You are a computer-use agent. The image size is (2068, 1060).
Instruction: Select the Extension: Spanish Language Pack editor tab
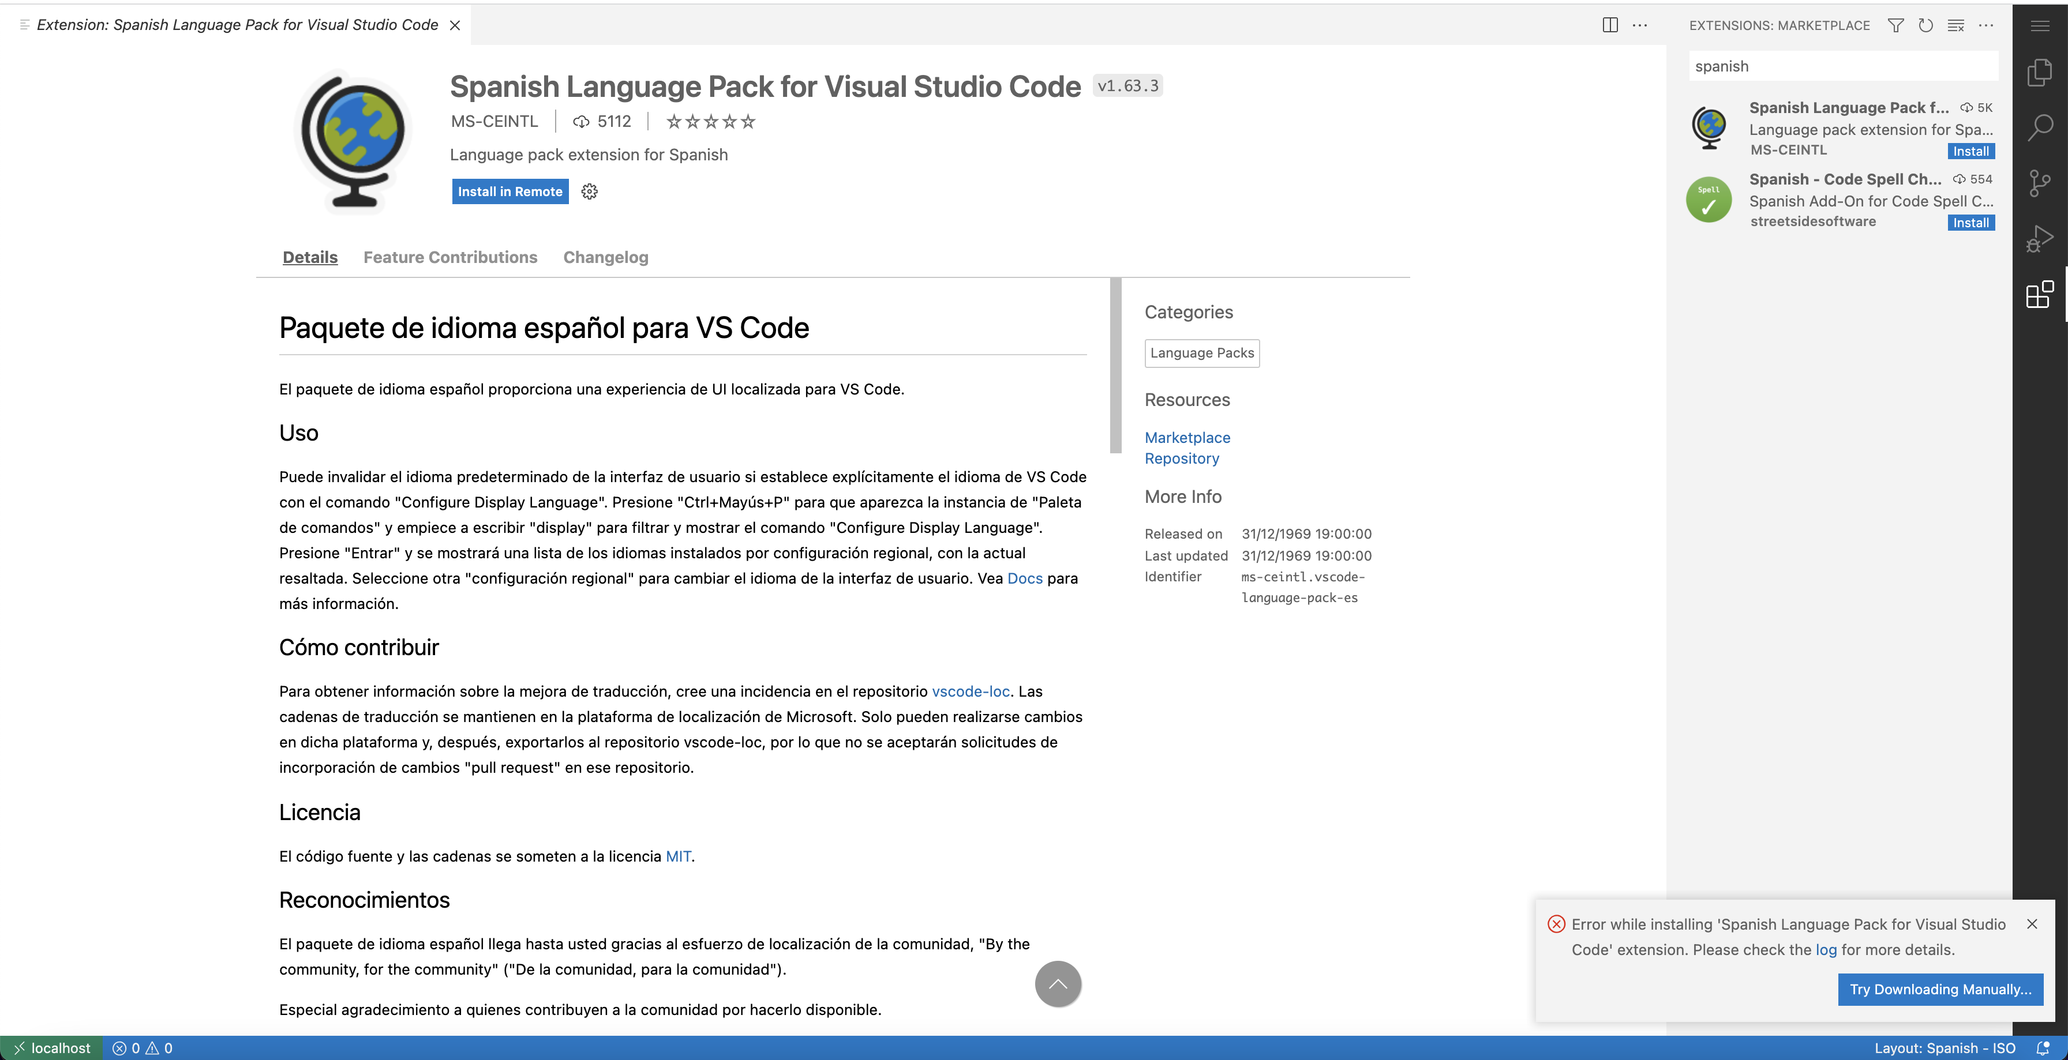(237, 25)
